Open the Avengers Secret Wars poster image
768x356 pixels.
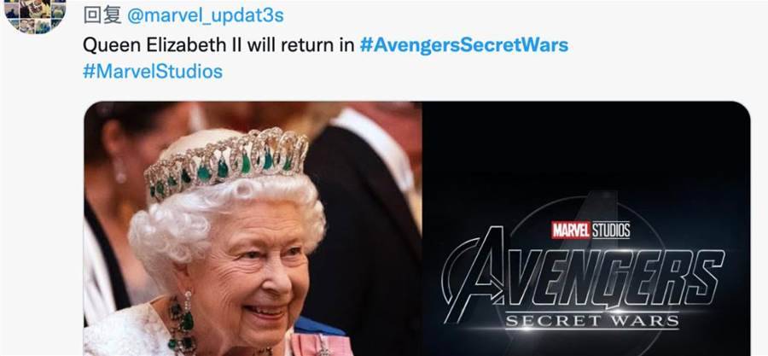click(x=586, y=229)
